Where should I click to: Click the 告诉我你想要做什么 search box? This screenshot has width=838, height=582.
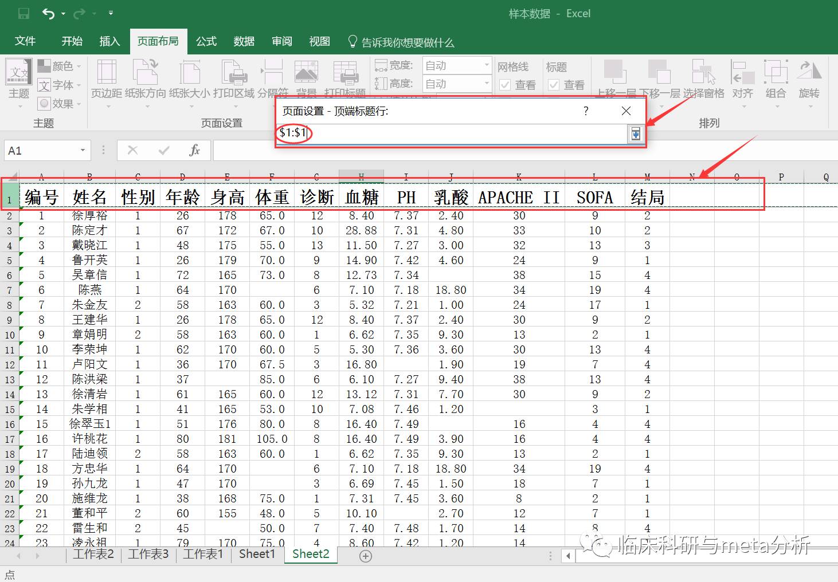tap(401, 42)
